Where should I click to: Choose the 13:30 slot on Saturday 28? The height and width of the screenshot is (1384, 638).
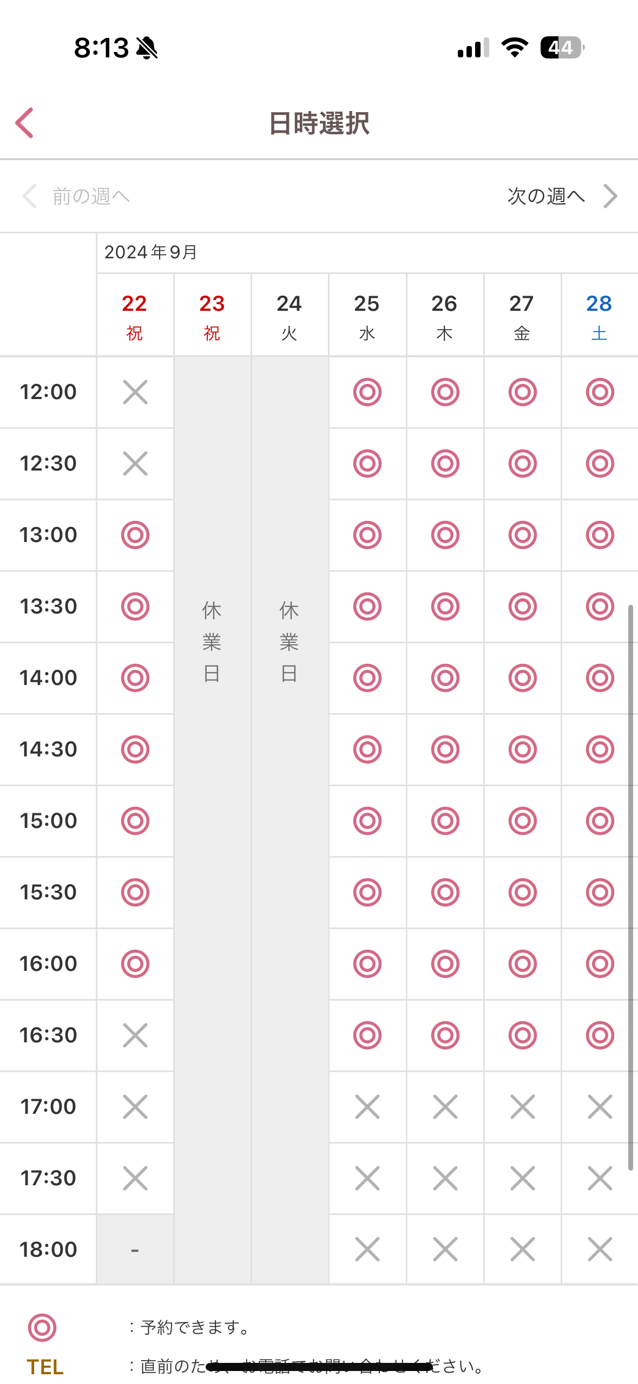pos(600,606)
